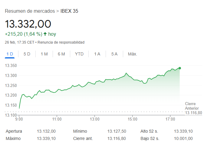Show the 6 M chart view
This screenshot has height=146, width=207.
tap(61, 54)
